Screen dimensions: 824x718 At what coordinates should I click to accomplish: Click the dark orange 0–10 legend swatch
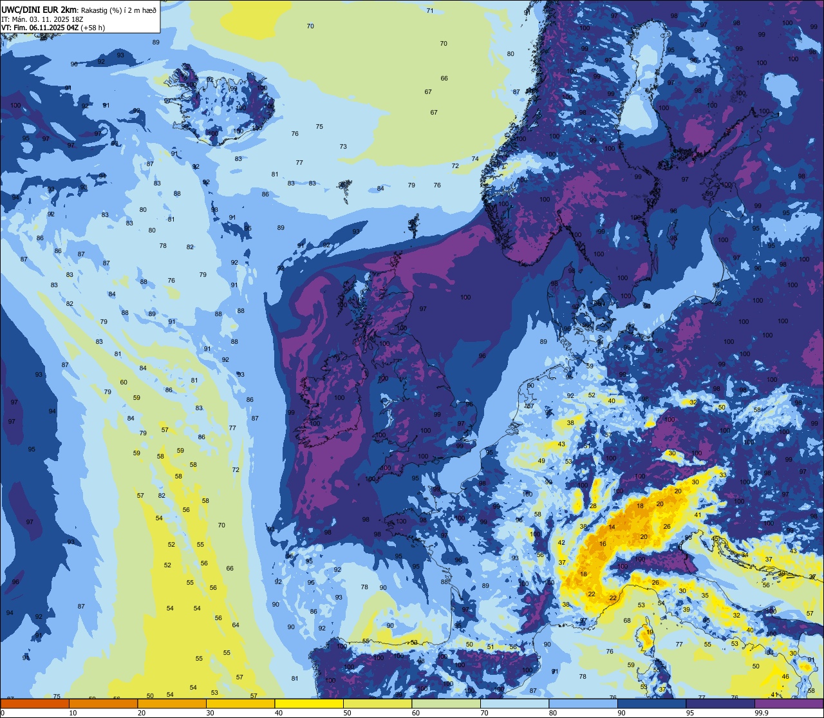[x=35, y=703]
